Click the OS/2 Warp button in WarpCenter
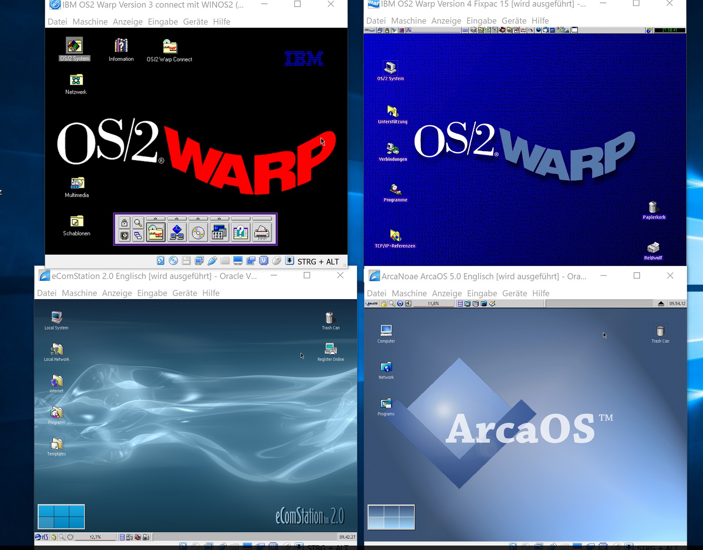The image size is (703, 550). (370, 30)
